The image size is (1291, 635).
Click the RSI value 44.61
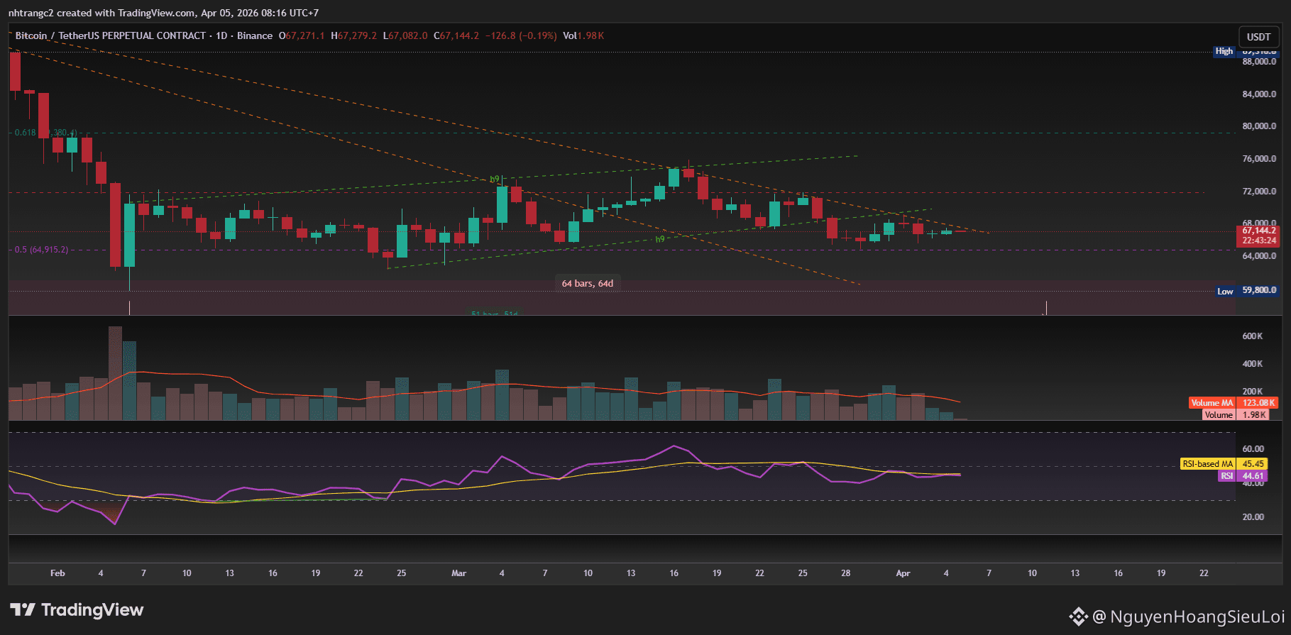[x=1253, y=476]
